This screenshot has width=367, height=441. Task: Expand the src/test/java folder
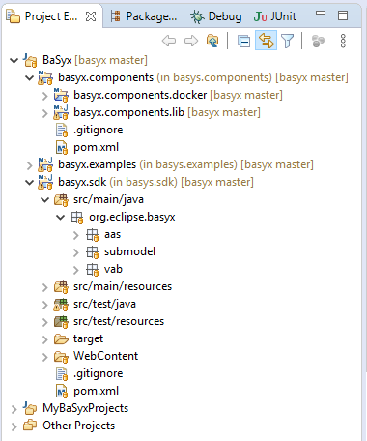pyautogui.click(x=44, y=305)
